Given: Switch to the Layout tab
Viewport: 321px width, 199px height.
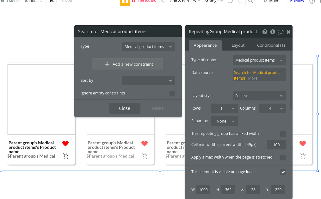Looking at the screenshot, I should tap(238, 45).
